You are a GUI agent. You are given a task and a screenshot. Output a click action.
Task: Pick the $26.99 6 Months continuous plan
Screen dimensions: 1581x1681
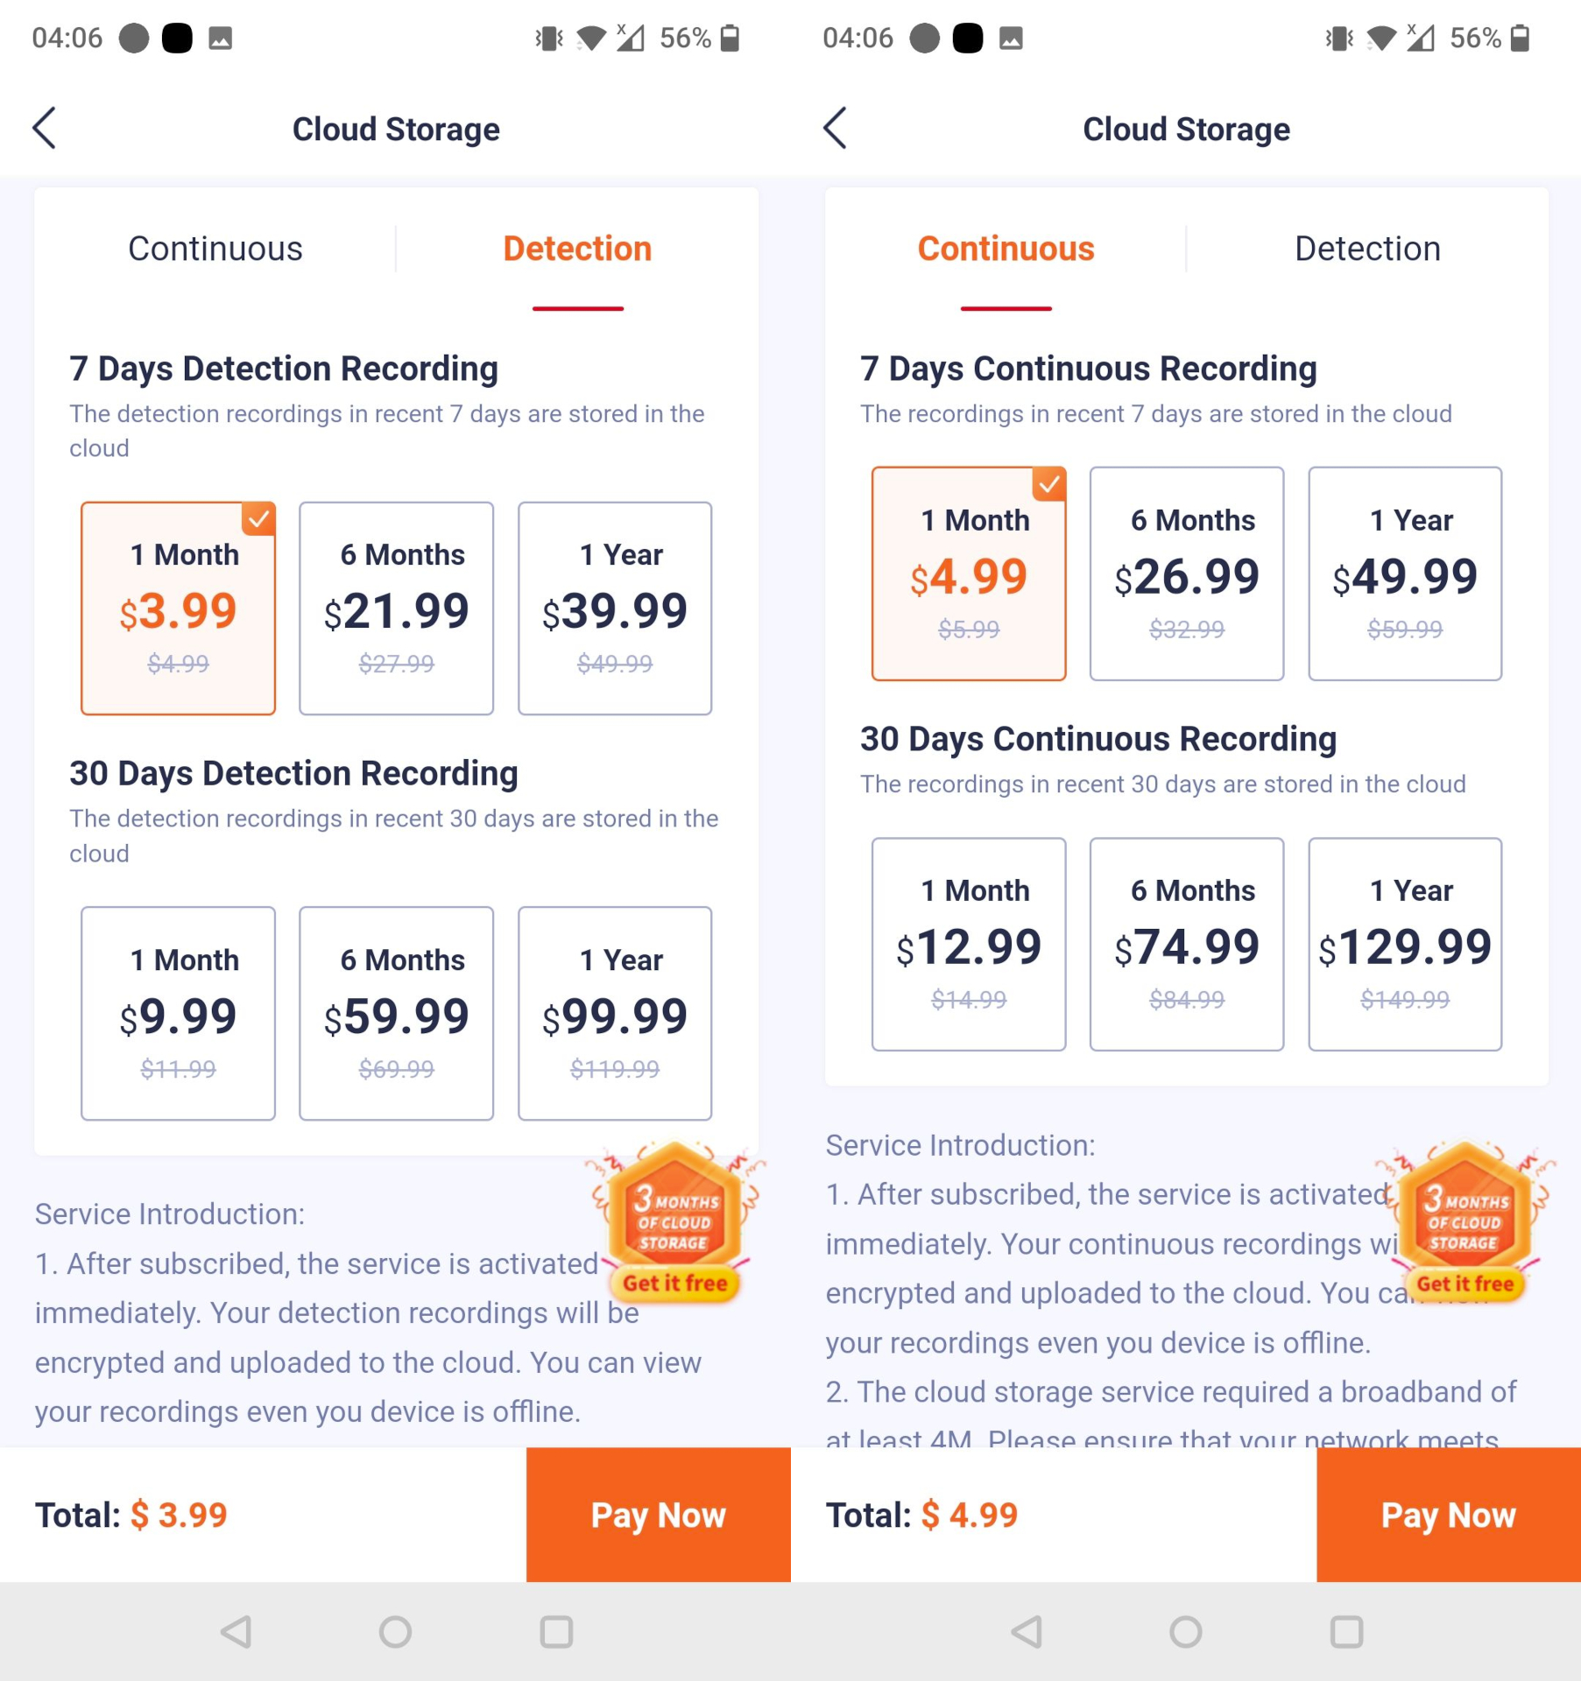point(1186,573)
